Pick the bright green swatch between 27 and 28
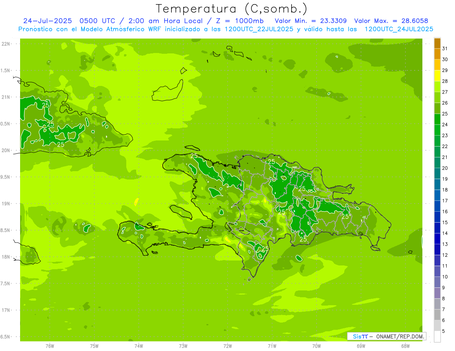Screen dimensions: 455x351 pos(437,87)
